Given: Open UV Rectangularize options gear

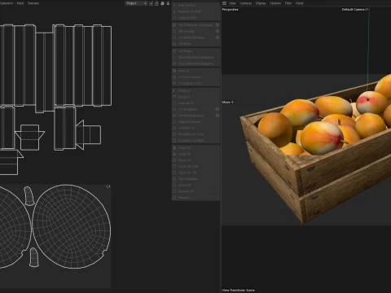Looking at the screenshot, I should [x=217, y=116].
